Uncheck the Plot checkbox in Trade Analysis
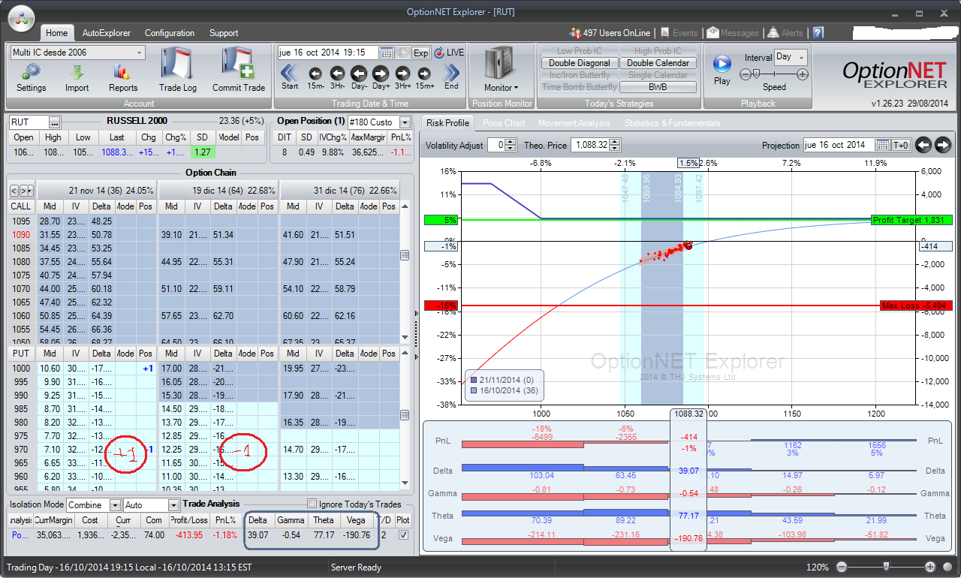The height and width of the screenshot is (578, 961). [404, 534]
